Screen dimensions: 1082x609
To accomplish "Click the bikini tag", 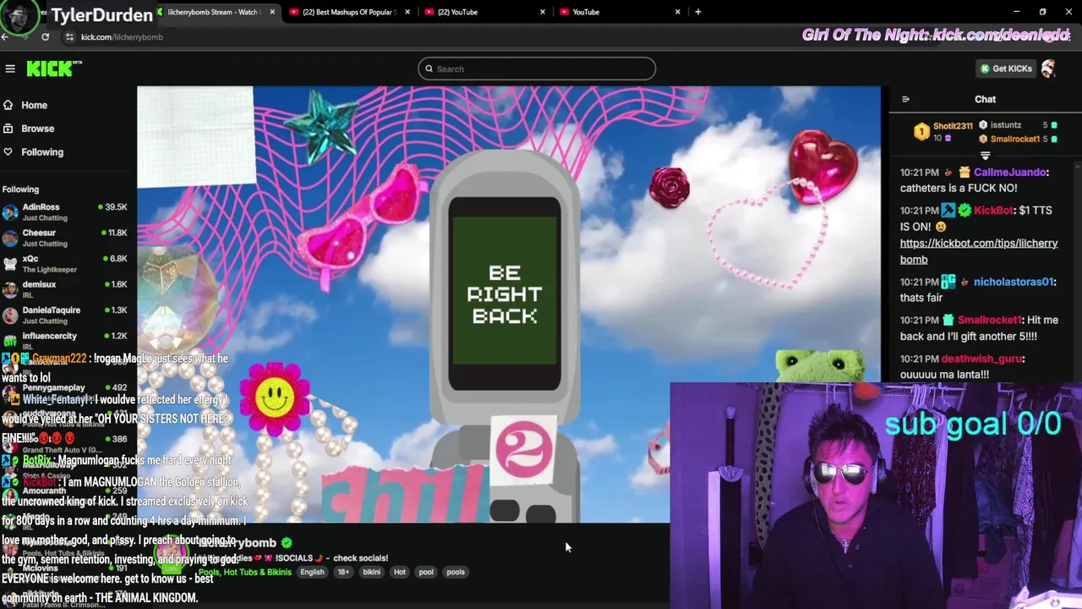I will tap(371, 572).
